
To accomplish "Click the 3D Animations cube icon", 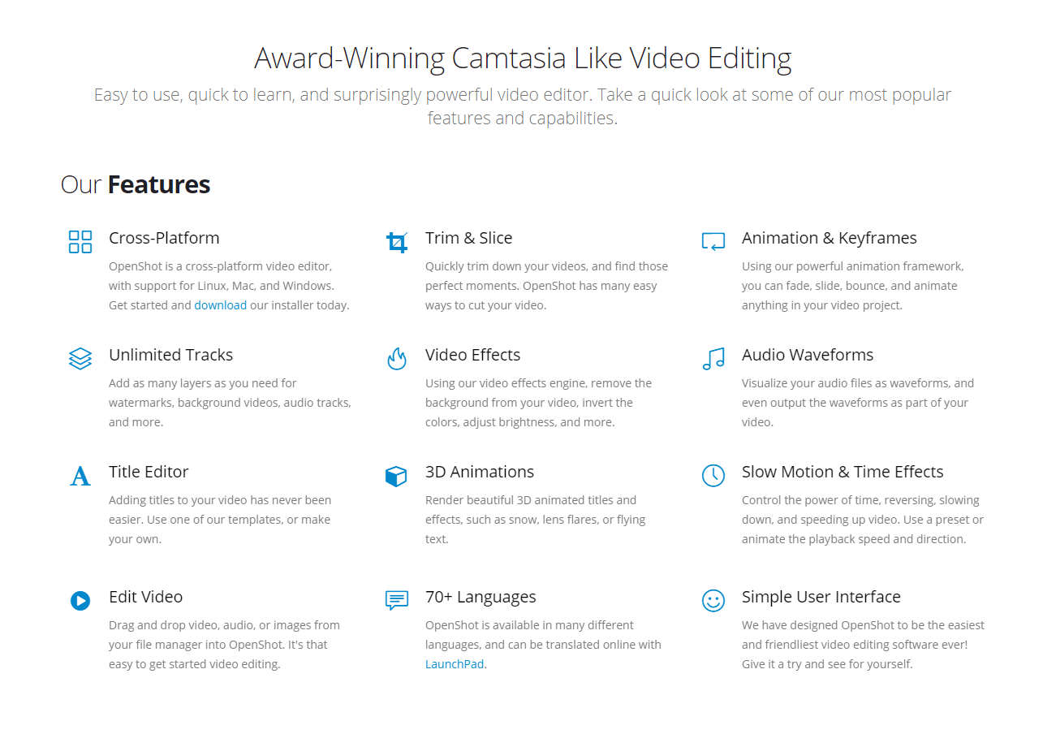I will tap(396, 477).
